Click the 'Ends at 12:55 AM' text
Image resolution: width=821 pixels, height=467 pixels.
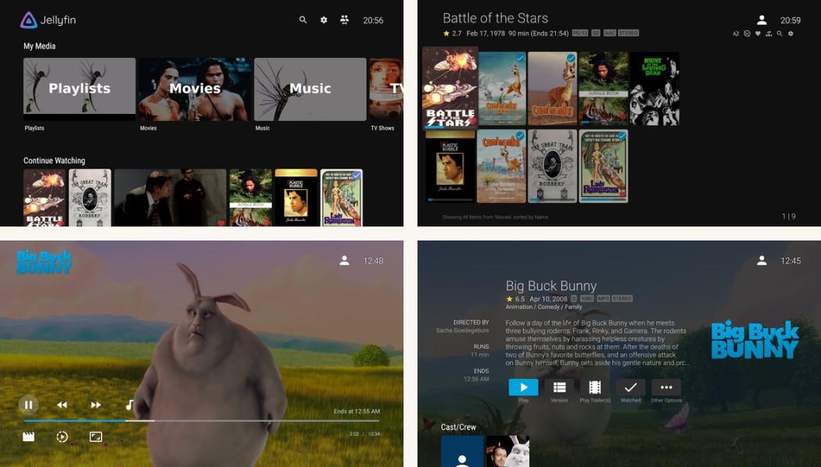pyautogui.click(x=357, y=411)
